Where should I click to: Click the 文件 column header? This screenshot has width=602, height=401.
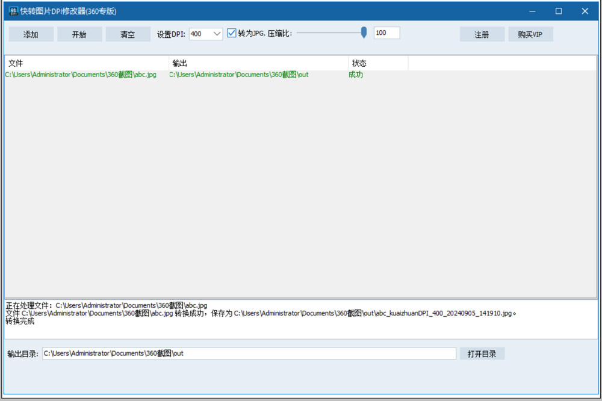click(87, 63)
